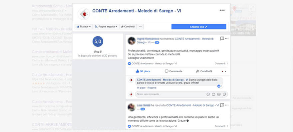Click the camera icon in comment field
This screenshot has height=132, width=293.
point(213,95)
